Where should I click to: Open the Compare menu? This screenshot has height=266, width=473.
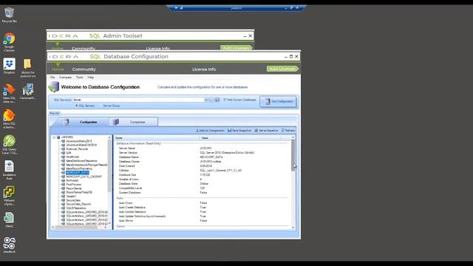click(65, 78)
